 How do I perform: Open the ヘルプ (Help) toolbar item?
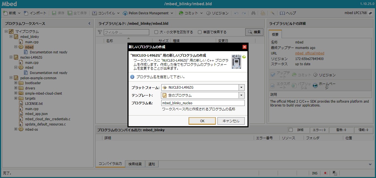288,13
